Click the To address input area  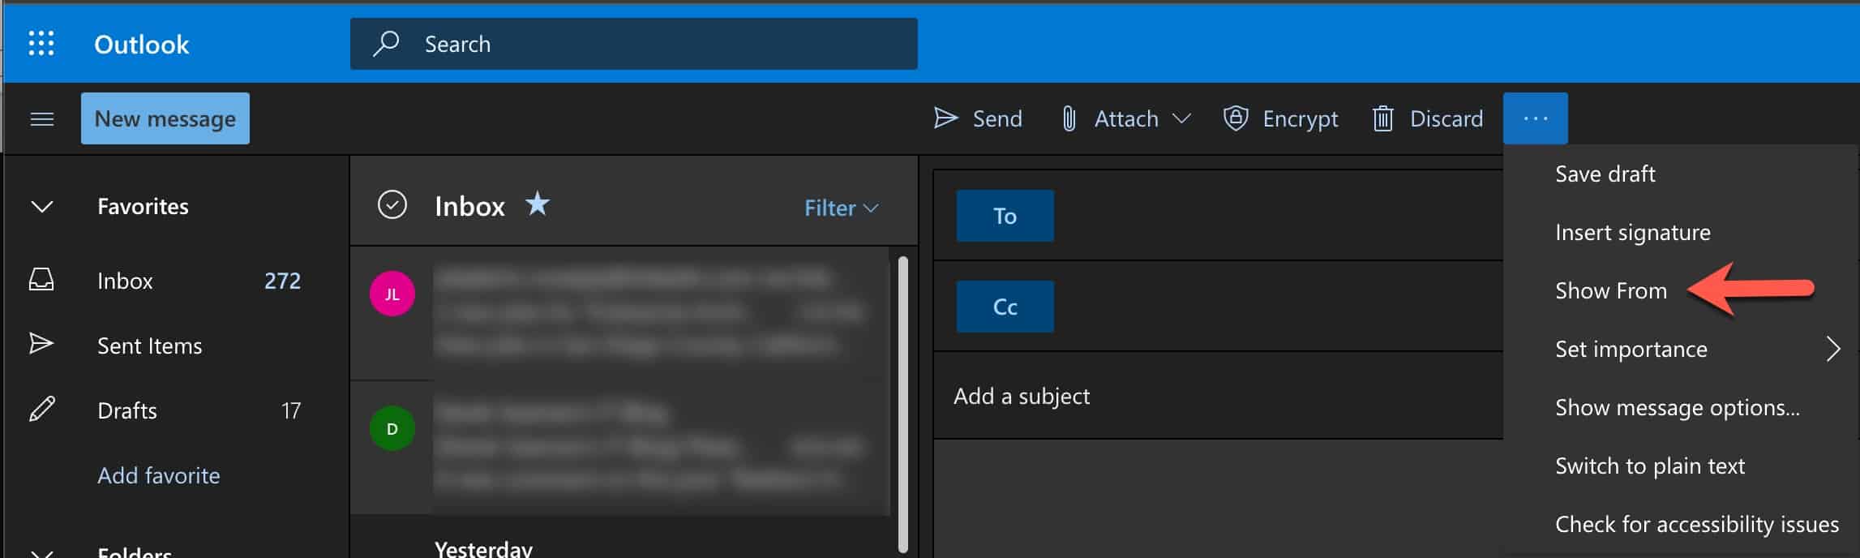(x=1279, y=216)
